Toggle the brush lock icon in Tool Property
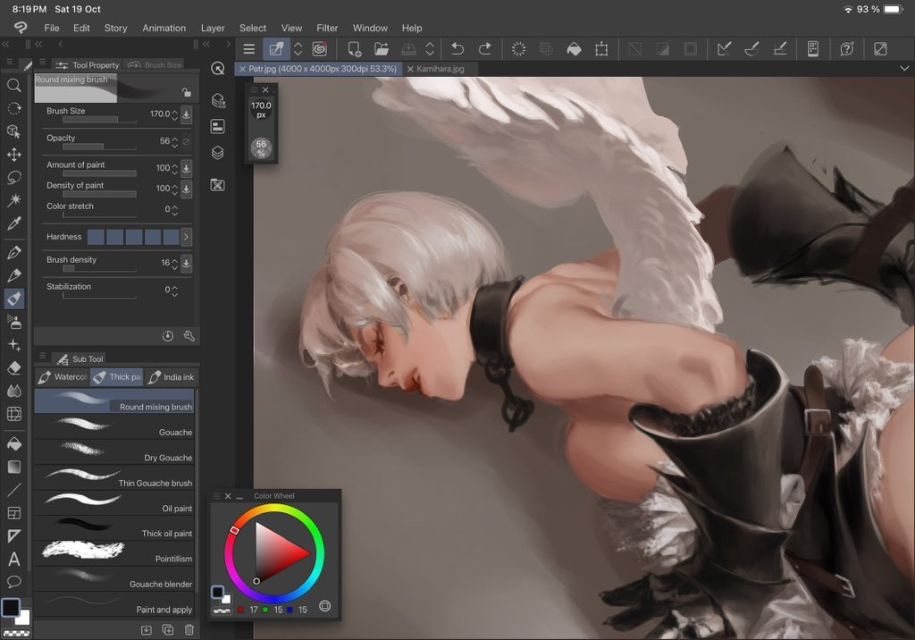 [186, 92]
